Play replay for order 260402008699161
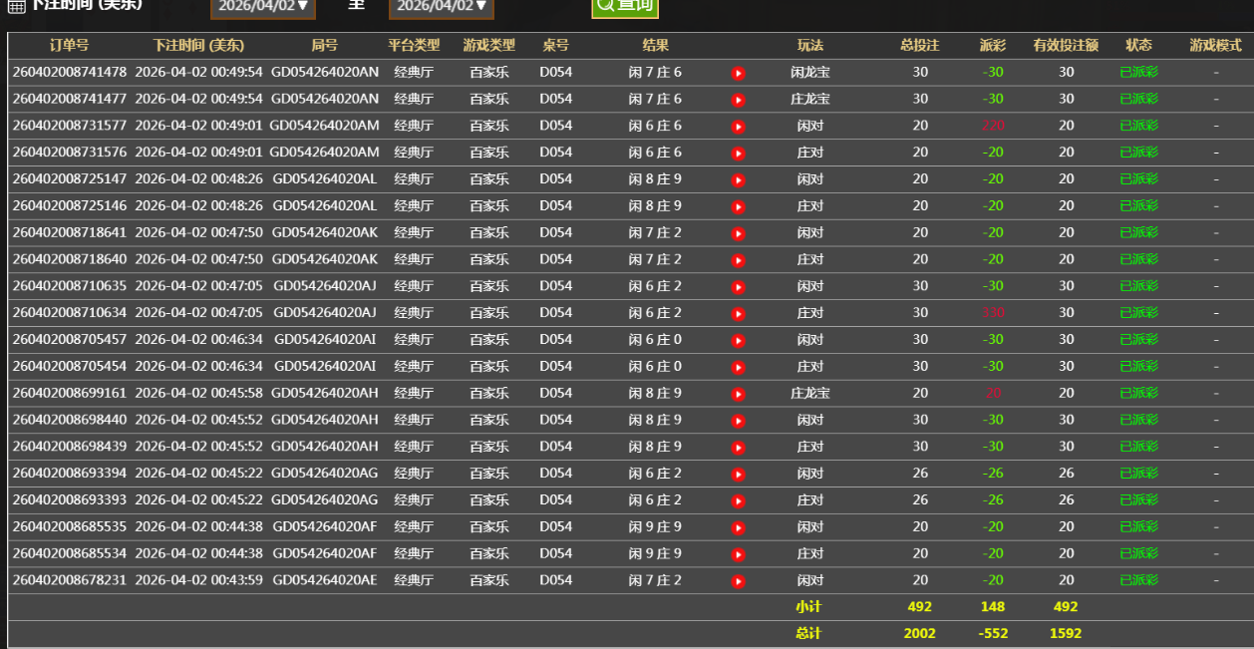 click(738, 394)
